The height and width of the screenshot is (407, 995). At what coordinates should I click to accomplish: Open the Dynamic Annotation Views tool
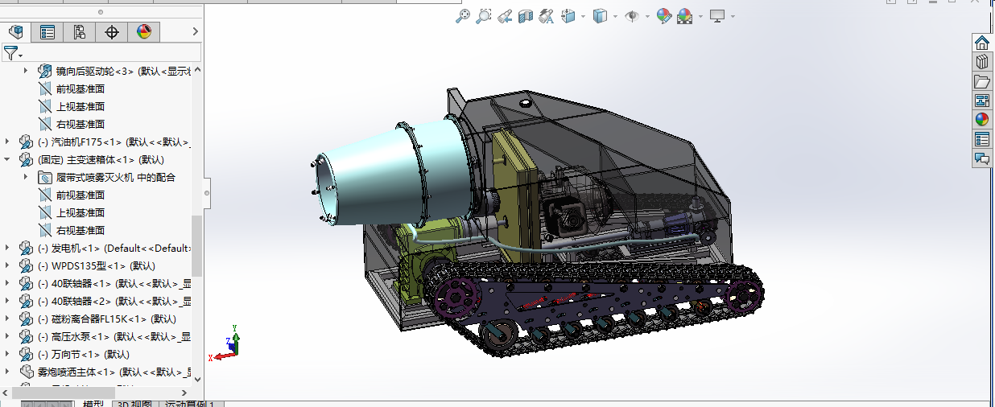[x=547, y=15]
